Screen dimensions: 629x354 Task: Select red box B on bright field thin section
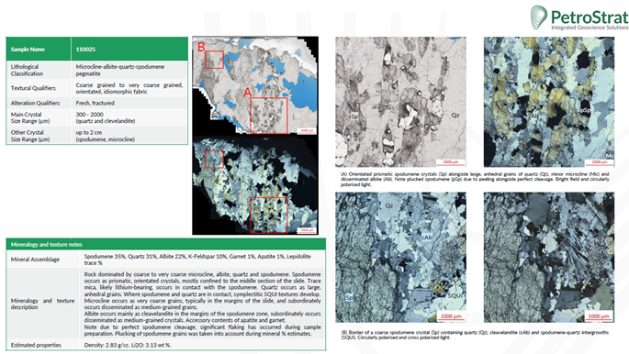pos(214,60)
